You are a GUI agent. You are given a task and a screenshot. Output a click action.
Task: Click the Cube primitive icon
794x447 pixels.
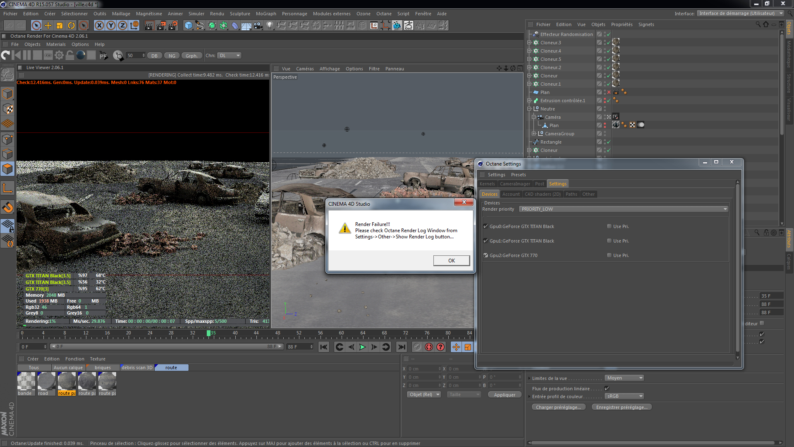pos(189,26)
